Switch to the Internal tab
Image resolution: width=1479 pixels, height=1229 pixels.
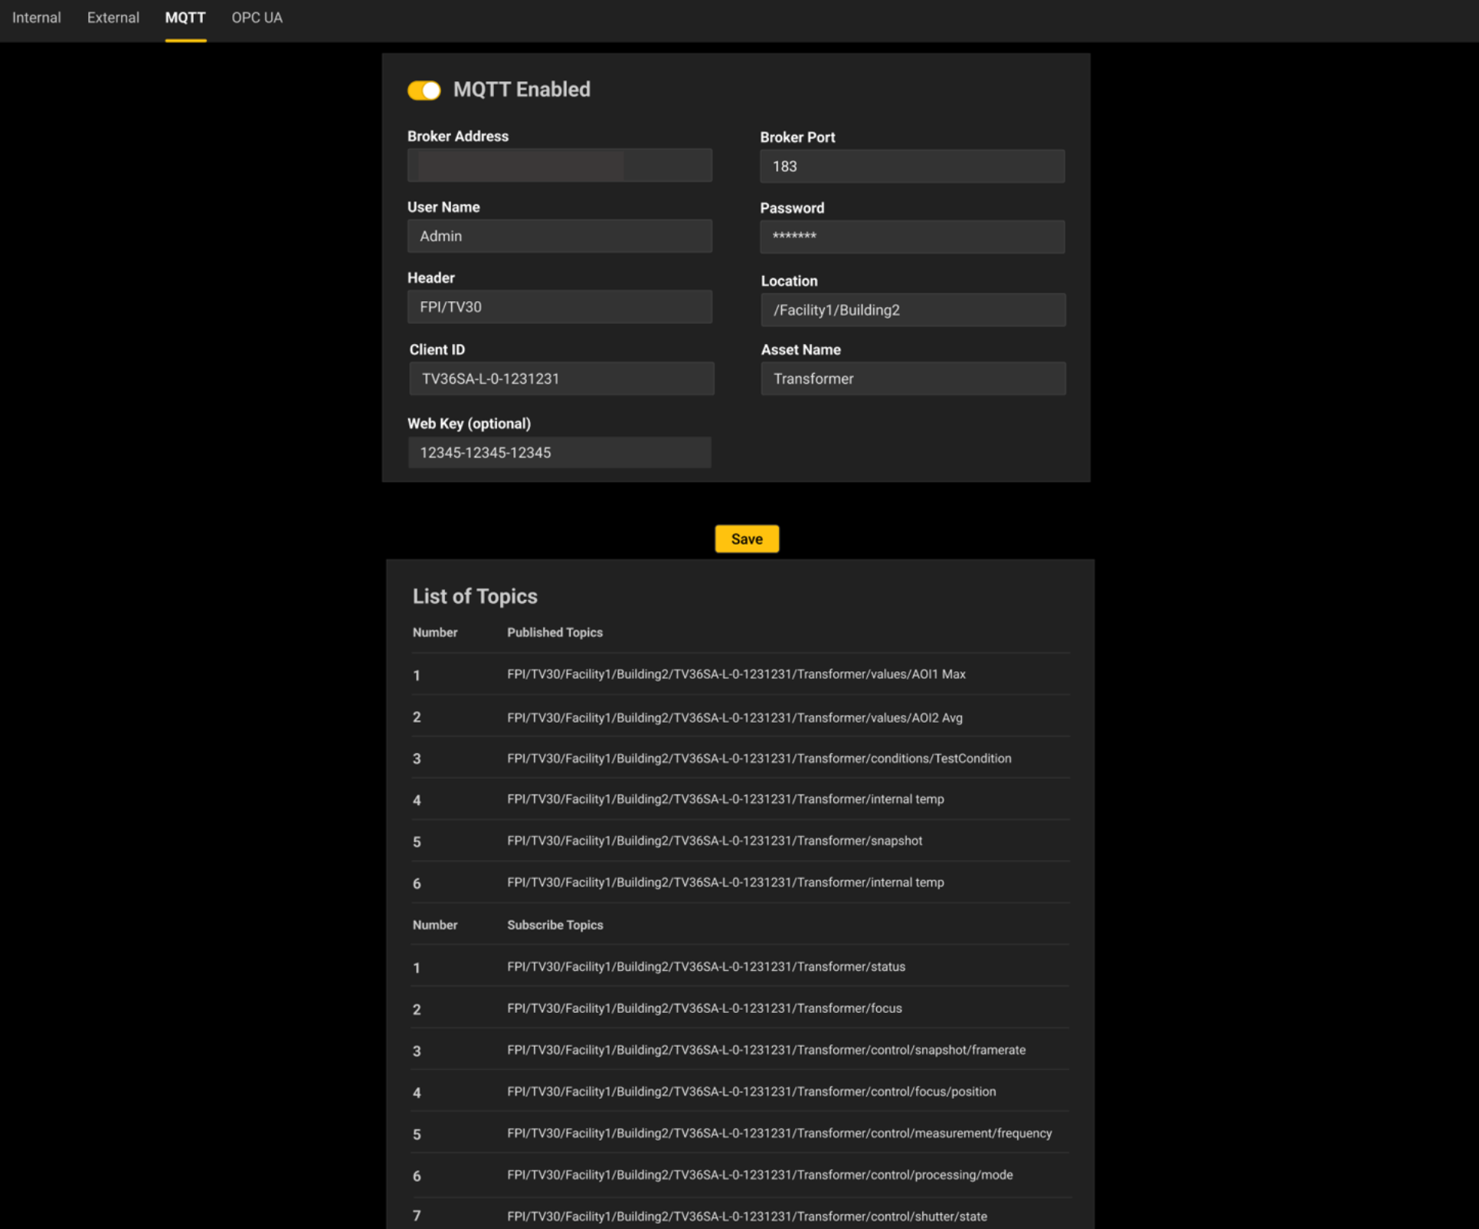37,18
